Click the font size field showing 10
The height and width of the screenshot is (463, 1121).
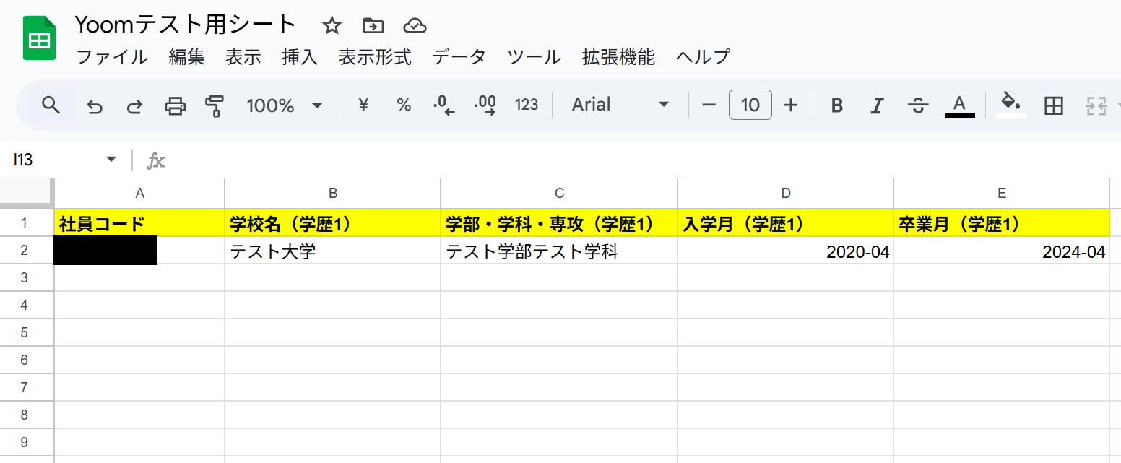click(x=750, y=105)
